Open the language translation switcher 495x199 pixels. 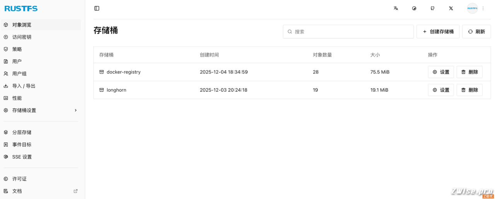[396, 8]
